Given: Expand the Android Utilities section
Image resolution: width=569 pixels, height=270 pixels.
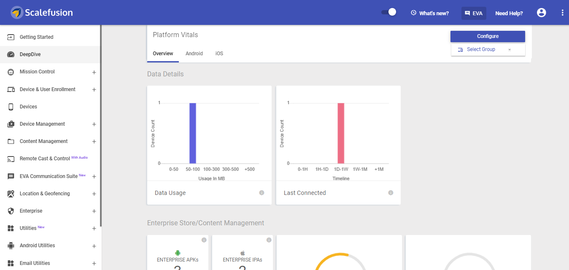Looking at the screenshot, I should click(94, 246).
